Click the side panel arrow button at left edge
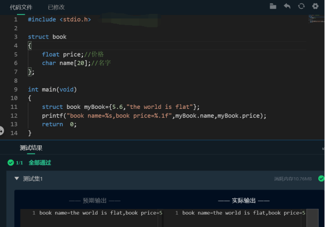 tap(1, 130)
